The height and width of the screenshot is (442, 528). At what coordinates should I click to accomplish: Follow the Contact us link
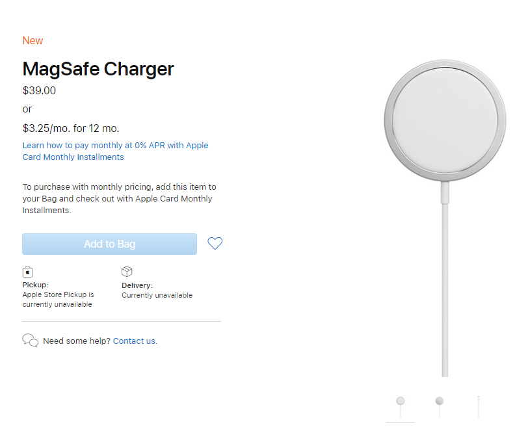coord(135,341)
